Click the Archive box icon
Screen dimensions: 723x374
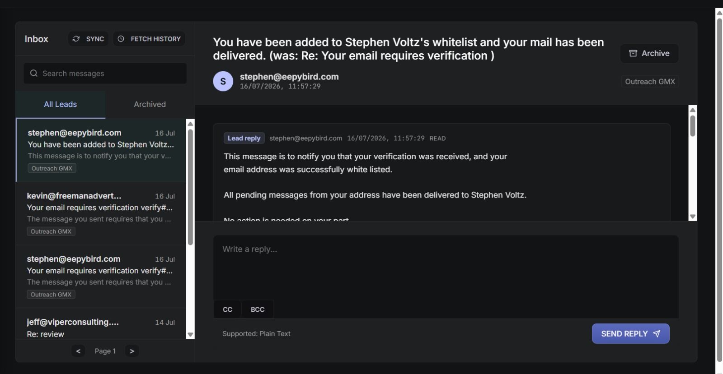[x=633, y=53]
